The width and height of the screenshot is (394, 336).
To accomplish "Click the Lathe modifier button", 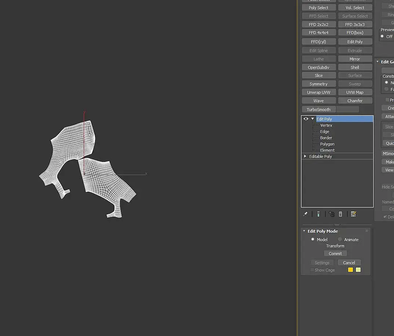I will pos(319,59).
